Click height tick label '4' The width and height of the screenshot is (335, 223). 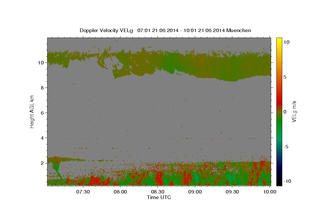pyautogui.click(x=42, y=138)
